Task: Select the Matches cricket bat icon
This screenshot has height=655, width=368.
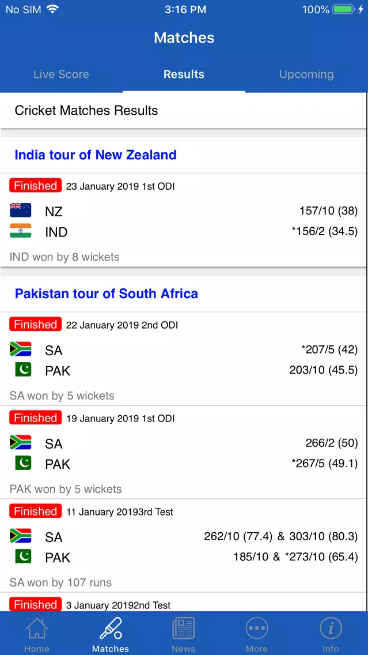Action: point(111,628)
